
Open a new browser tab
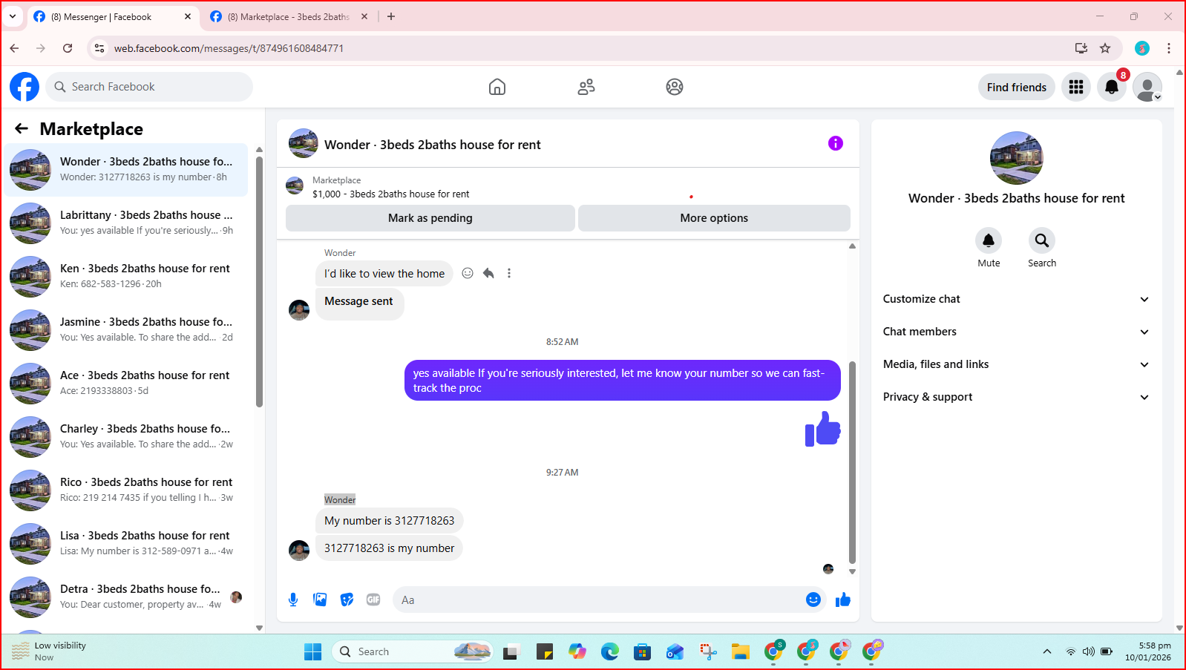tap(391, 16)
